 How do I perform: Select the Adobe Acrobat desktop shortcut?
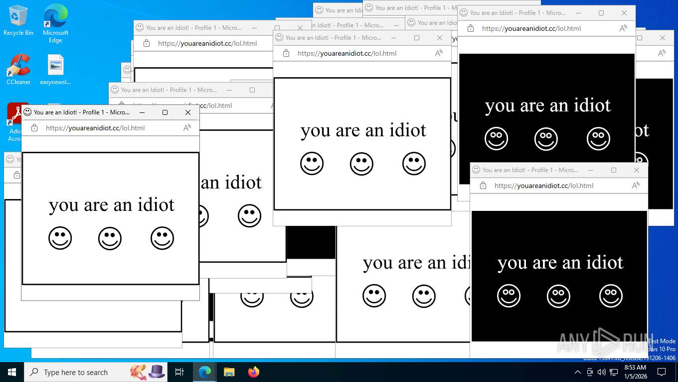pyautogui.click(x=14, y=122)
